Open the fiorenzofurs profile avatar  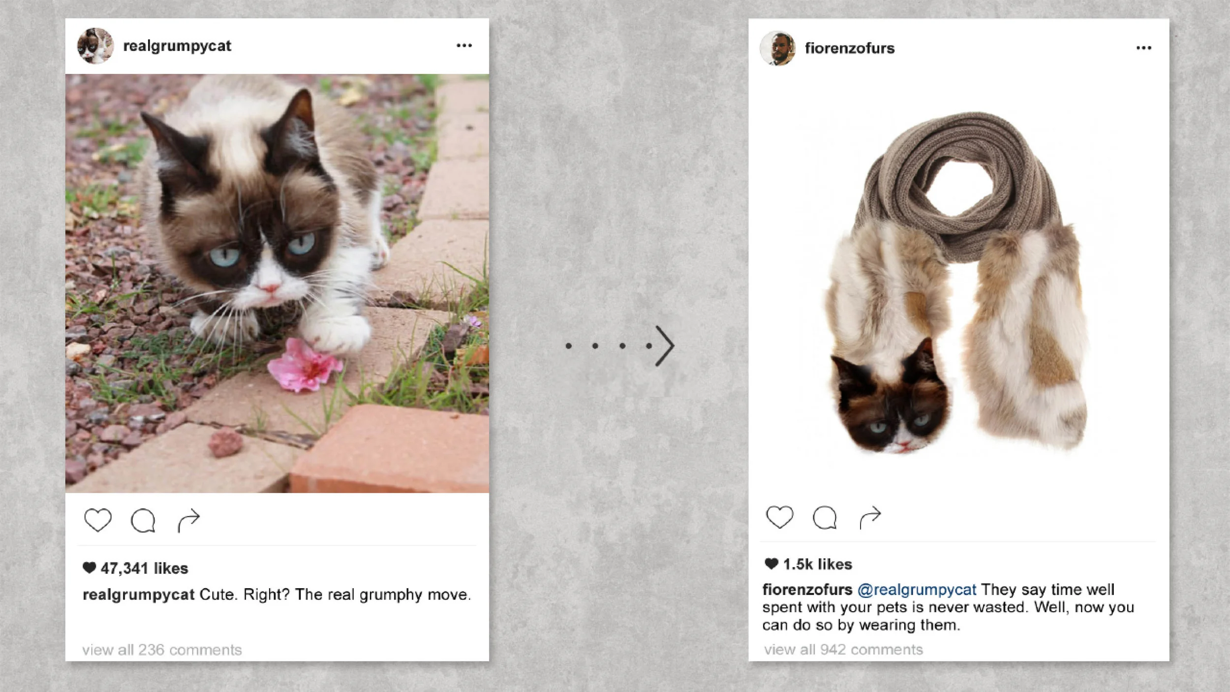click(778, 48)
